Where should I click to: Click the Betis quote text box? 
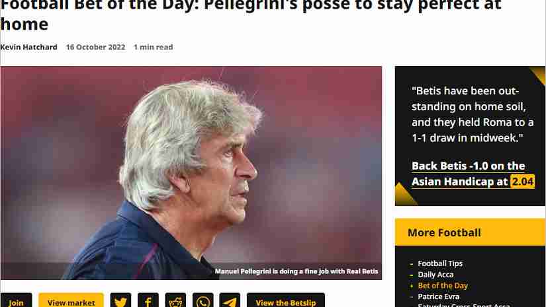coord(470,136)
